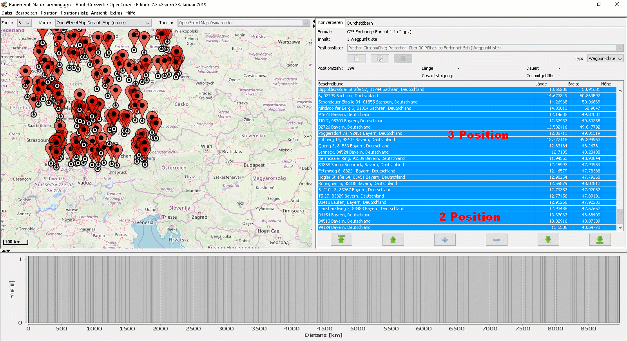627x341 pixels.
Task: Move selected positions to top of list
Action: [341, 239]
